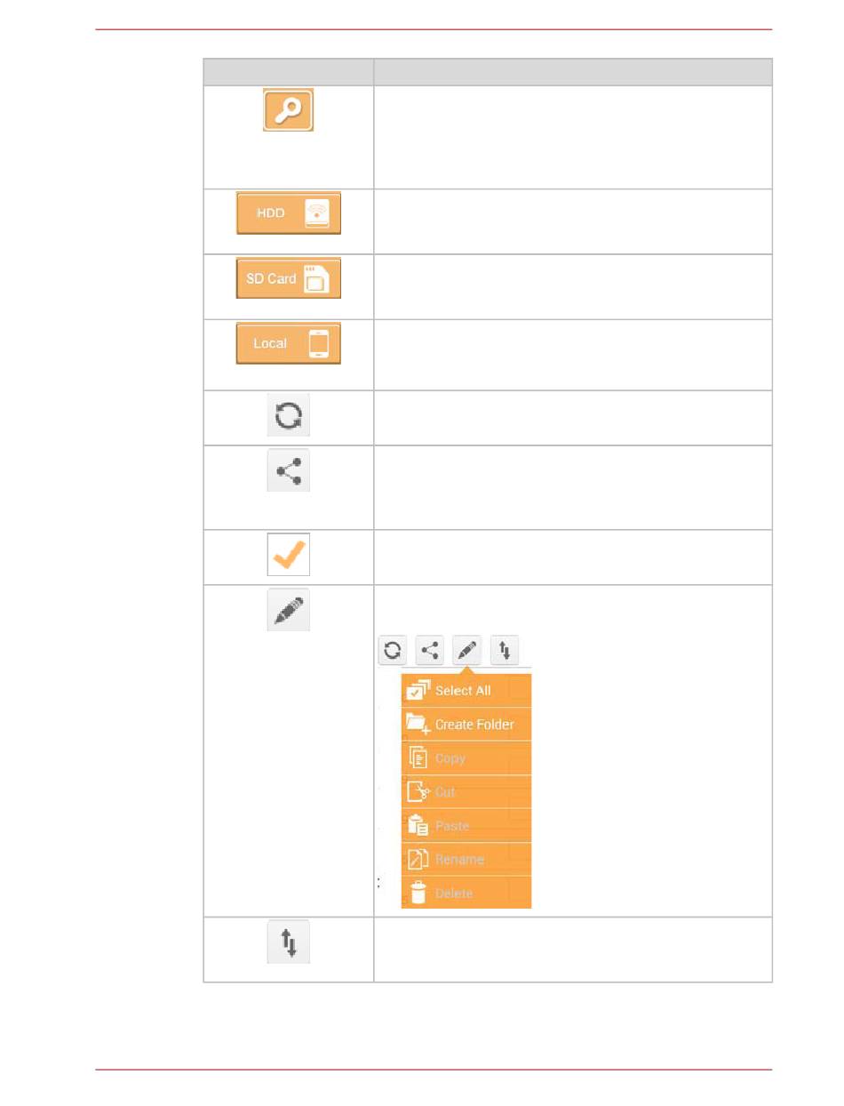Select the HDD storage button
The width and height of the screenshot is (844, 1106).
[288, 214]
